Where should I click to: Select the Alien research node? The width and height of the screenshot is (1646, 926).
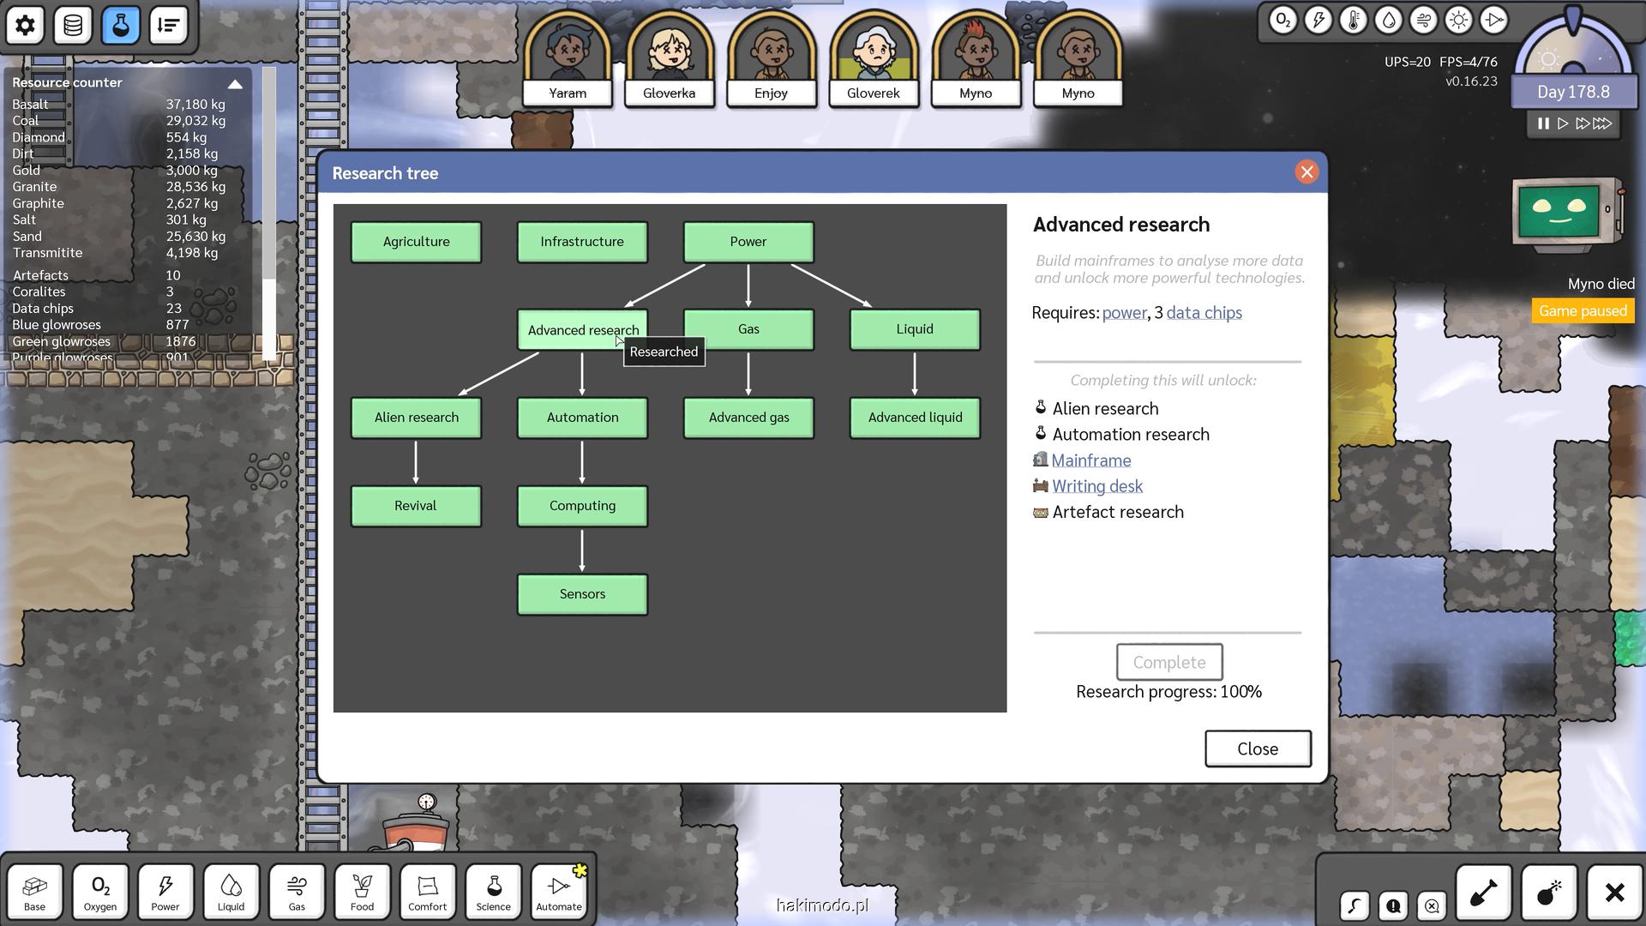pyautogui.click(x=416, y=418)
